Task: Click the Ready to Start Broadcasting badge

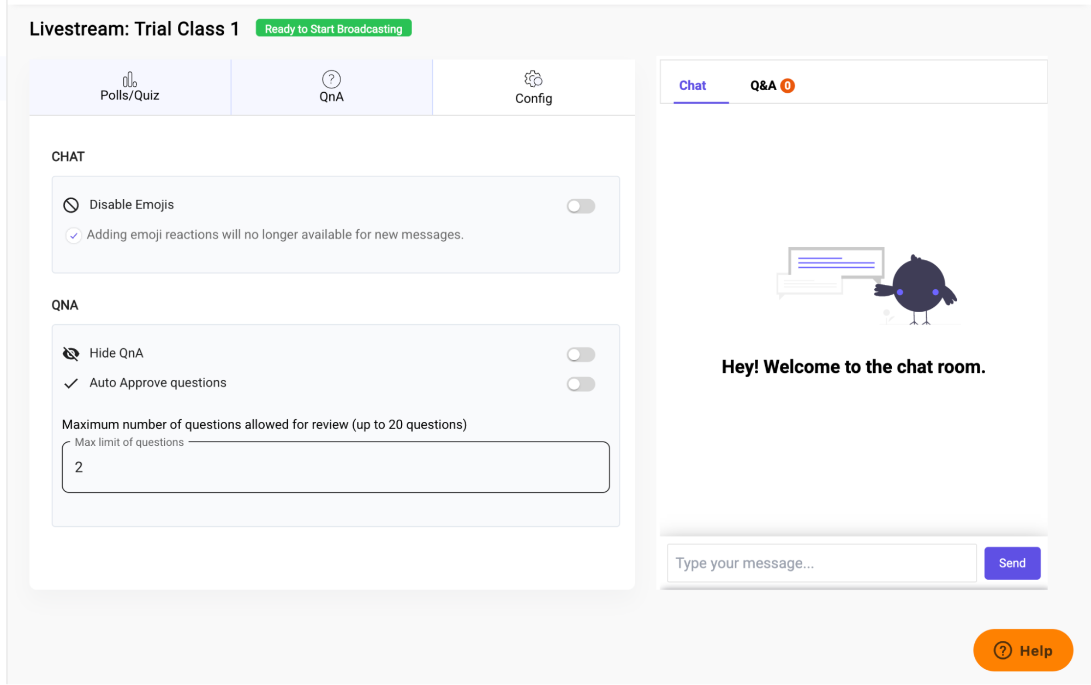Action: (333, 29)
